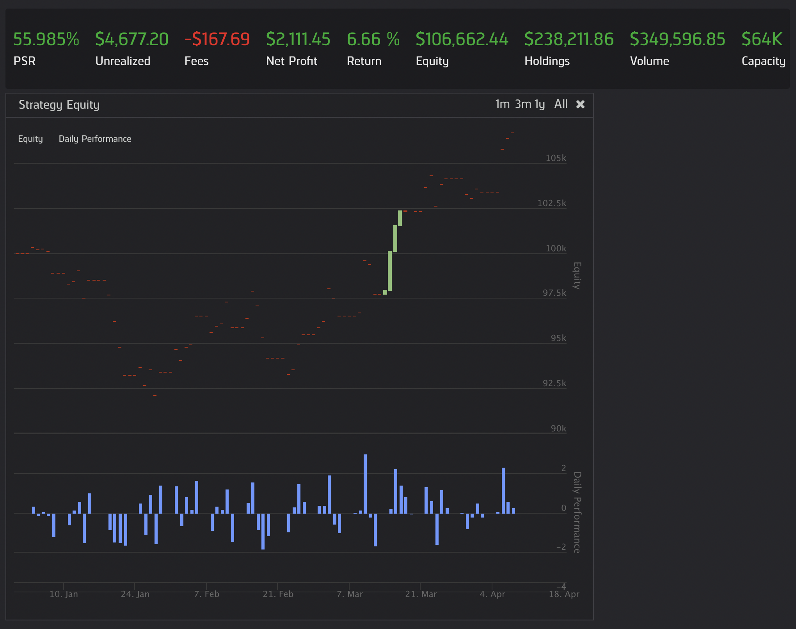The height and width of the screenshot is (629, 796).
Task: Select the 1m zoom range
Action: [502, 104]
